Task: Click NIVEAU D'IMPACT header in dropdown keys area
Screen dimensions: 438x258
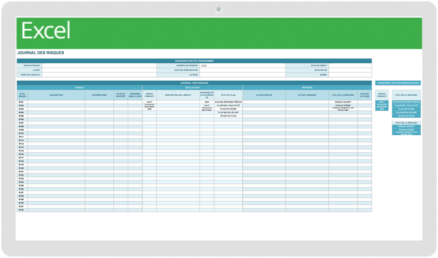Action: click(382, 95)
